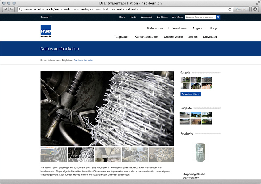Open the first Projekte thumbnail in the bottom row
The width and height of the screenshot is (261, 184).
tap(185, 121)
